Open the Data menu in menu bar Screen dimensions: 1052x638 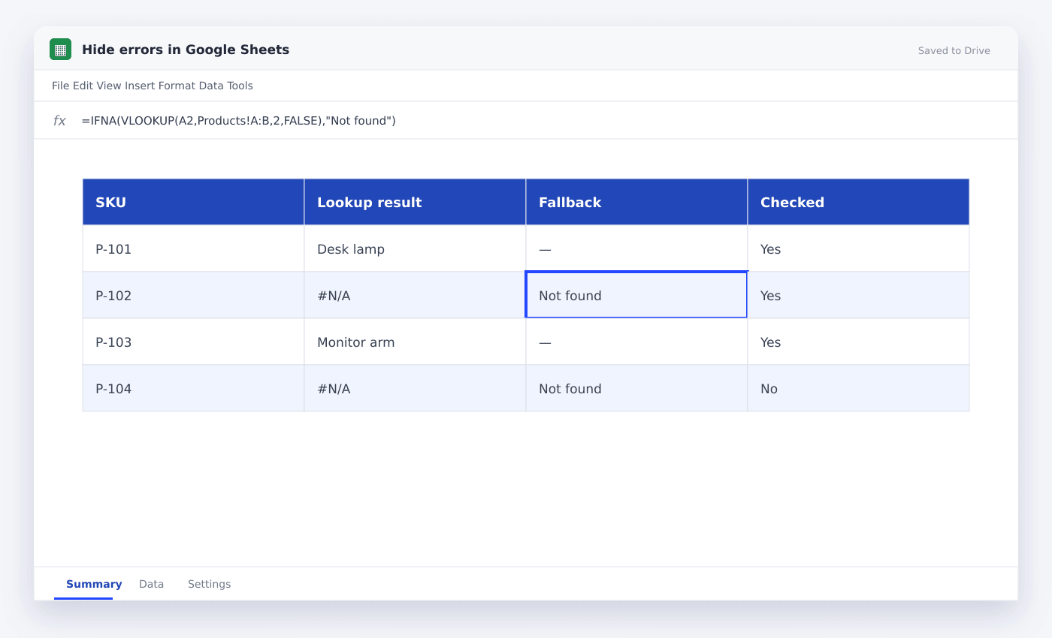click(x=211, y=86)
